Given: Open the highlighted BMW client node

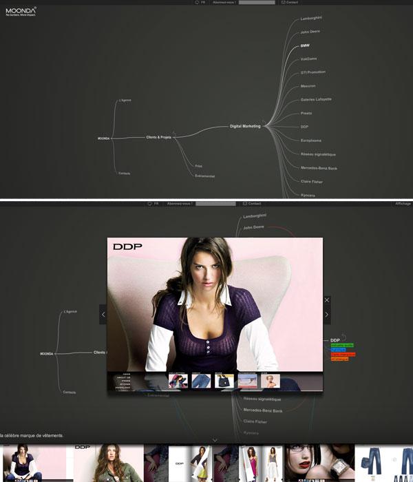Looking at the screenshot, I should [305, 45].
